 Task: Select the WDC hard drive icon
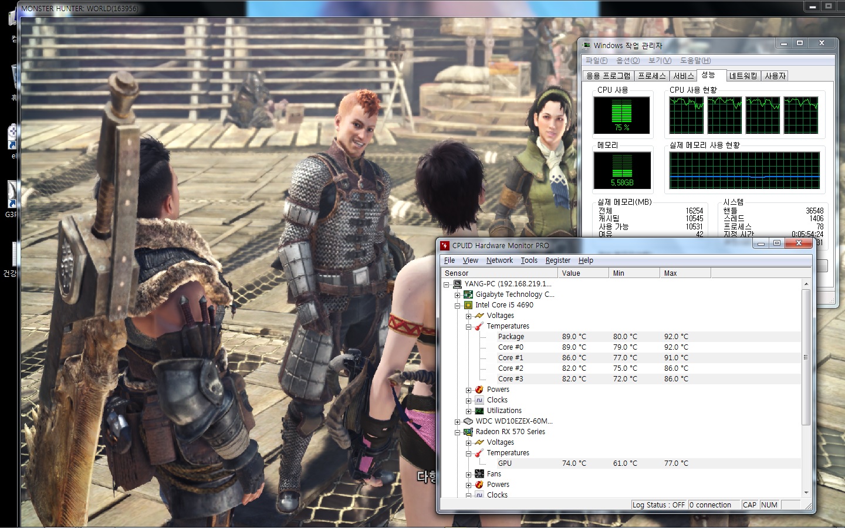pyautogui.click(x=468, y=421)
